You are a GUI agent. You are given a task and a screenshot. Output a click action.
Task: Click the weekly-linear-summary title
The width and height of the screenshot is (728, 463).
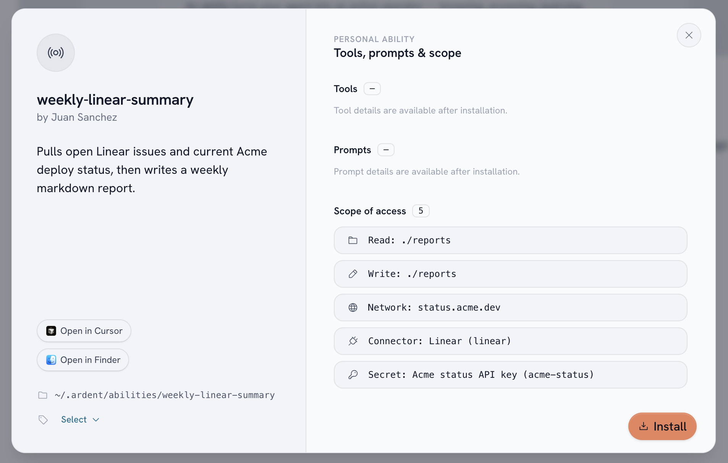click(115, 100)
